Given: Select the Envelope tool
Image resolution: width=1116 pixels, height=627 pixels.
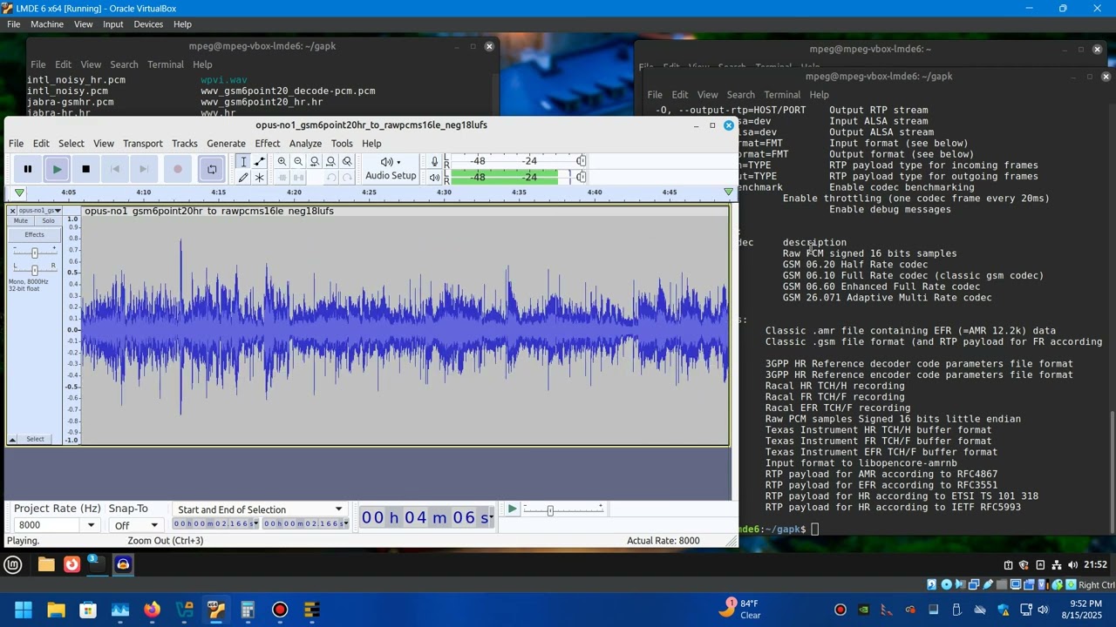Looking at the screenshot, I should click(x=259, y=161).
